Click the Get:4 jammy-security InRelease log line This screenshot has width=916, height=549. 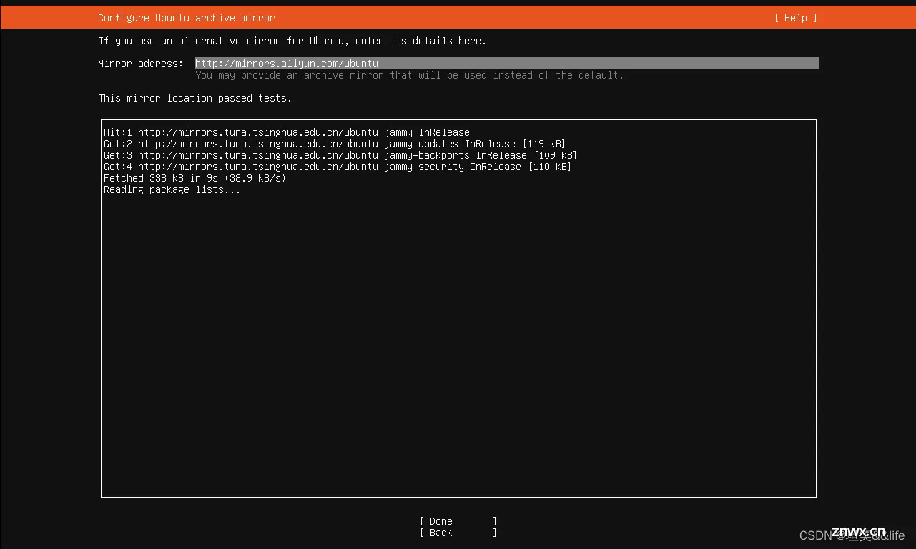(x=338, y=167)
